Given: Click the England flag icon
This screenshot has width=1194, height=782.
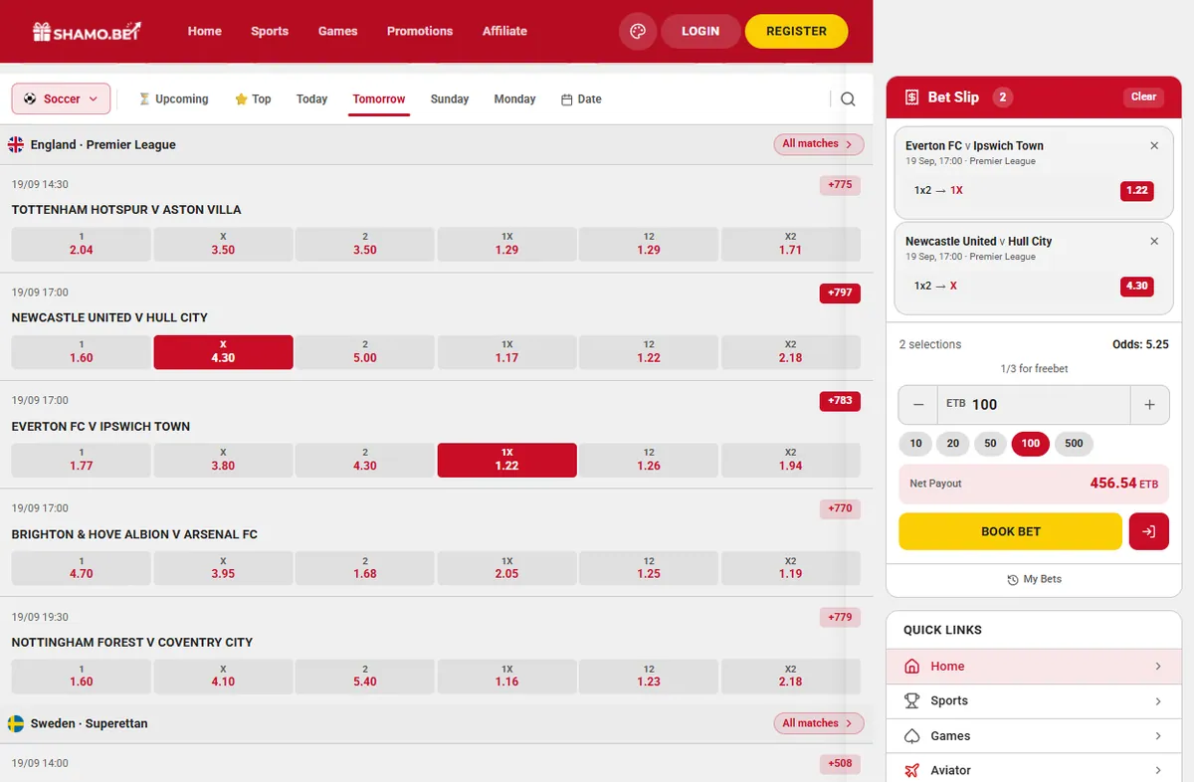Looking at the screenshot, I should pyautogui.click(x=16, y=144).
